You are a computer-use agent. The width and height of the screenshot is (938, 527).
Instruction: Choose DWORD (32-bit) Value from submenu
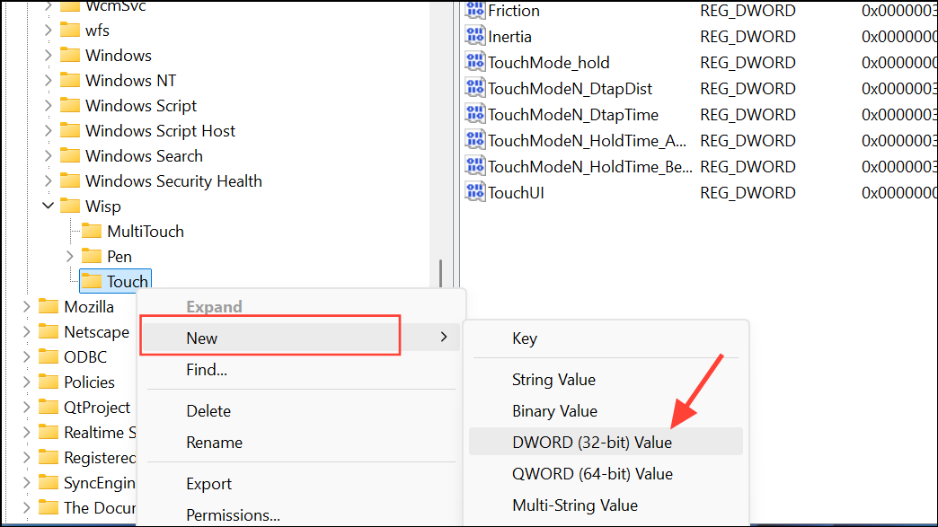coord(591,442)
